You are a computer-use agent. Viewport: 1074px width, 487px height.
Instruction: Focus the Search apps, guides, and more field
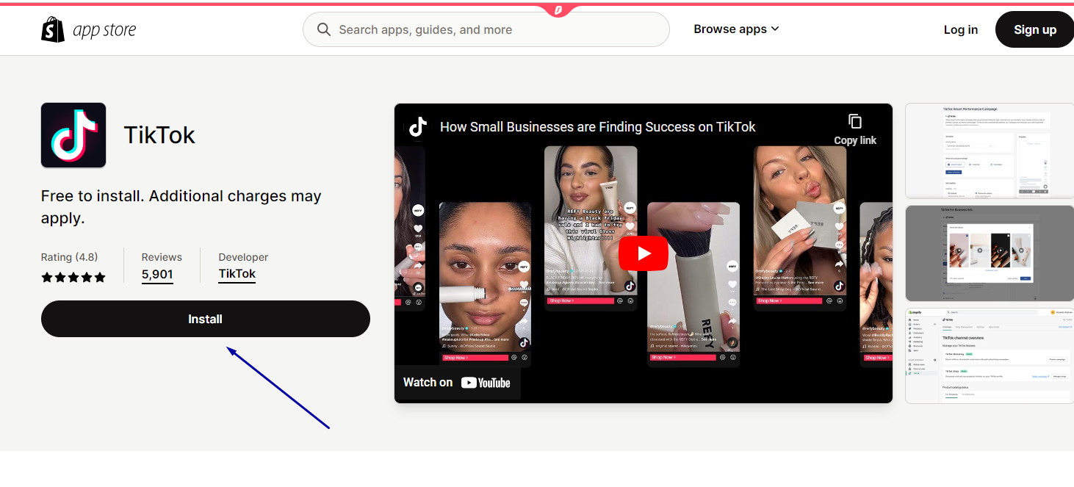[486, 29]
